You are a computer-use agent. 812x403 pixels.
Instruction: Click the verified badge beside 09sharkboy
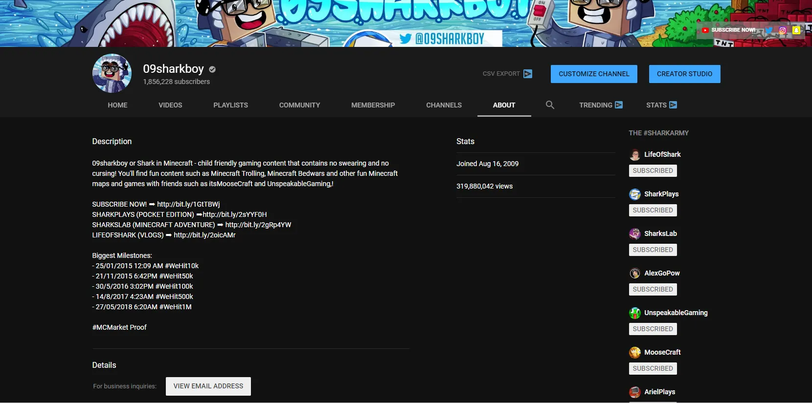[x=212, y=69]
